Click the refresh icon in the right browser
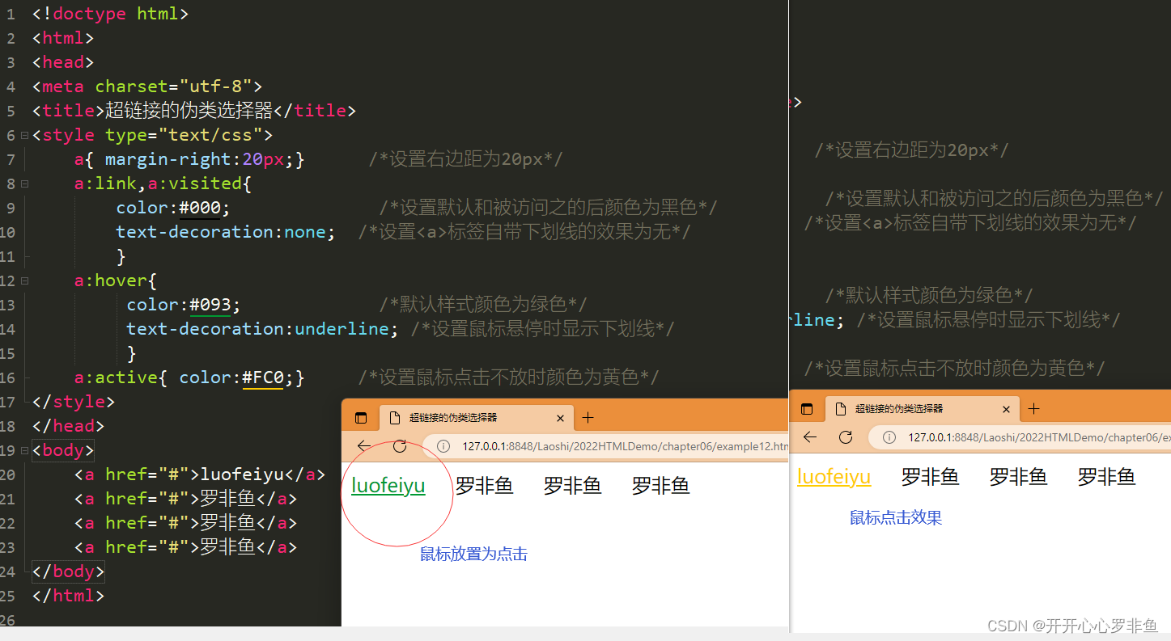The width and height of the screenshot is (1171, 641). [x=845, y=437]
